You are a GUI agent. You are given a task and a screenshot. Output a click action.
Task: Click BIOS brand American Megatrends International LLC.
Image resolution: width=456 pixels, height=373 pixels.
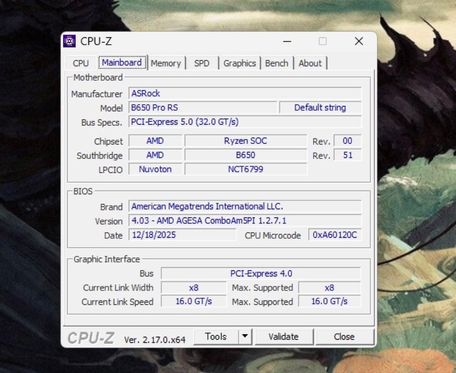click(x=245, y=206)
